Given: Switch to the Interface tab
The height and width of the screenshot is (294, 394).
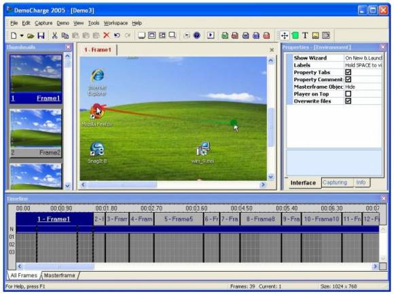Looking at the screenshot, I should pyautogui.click(x=303, y=183).
